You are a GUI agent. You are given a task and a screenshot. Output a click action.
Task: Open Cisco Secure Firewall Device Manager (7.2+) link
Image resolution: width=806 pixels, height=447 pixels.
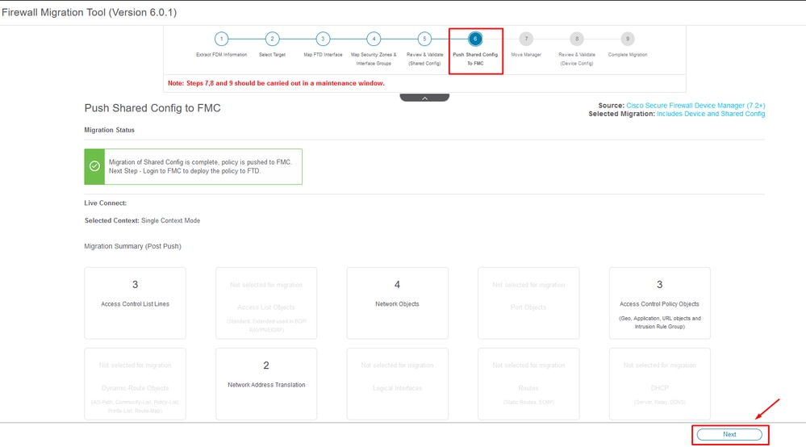pos(695,106)
